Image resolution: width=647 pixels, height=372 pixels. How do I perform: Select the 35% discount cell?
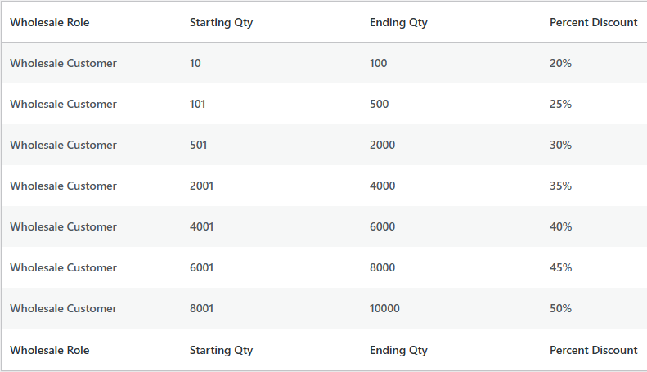tap(560, 186)
